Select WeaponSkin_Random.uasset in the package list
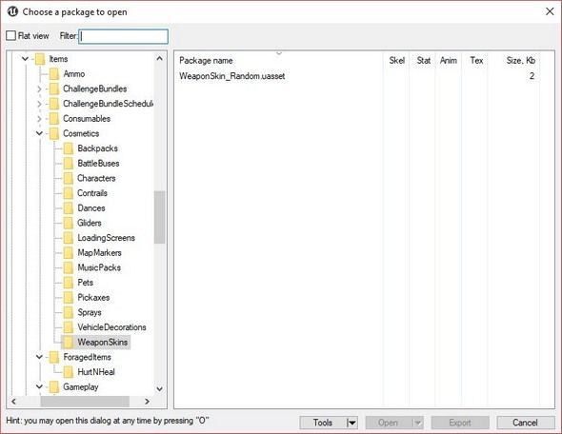 [232, 76]
